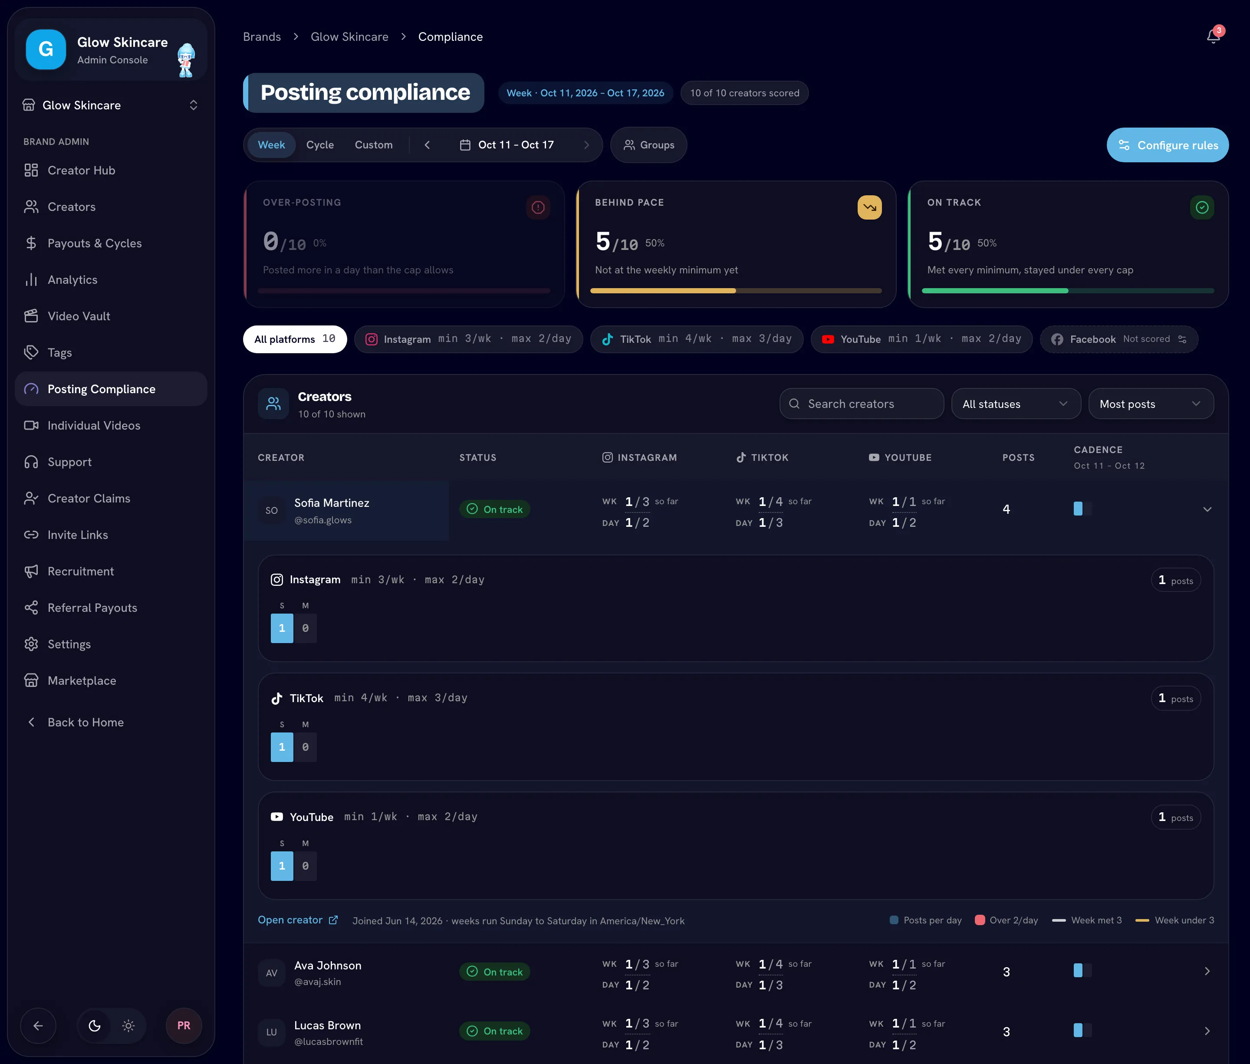Select All platforms filter chip
The image size is (1250, 1064).
(x=294, y=339)
